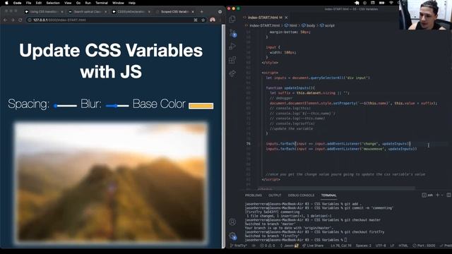Click the LF end-of-line status item

(x=392, y=246)
